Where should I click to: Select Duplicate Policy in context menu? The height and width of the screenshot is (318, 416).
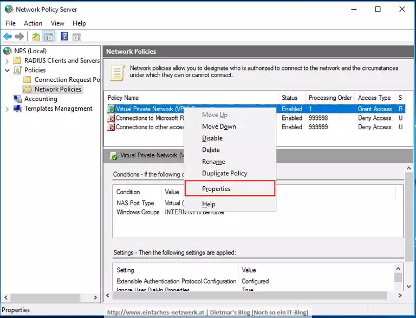(x=224, y=173)
